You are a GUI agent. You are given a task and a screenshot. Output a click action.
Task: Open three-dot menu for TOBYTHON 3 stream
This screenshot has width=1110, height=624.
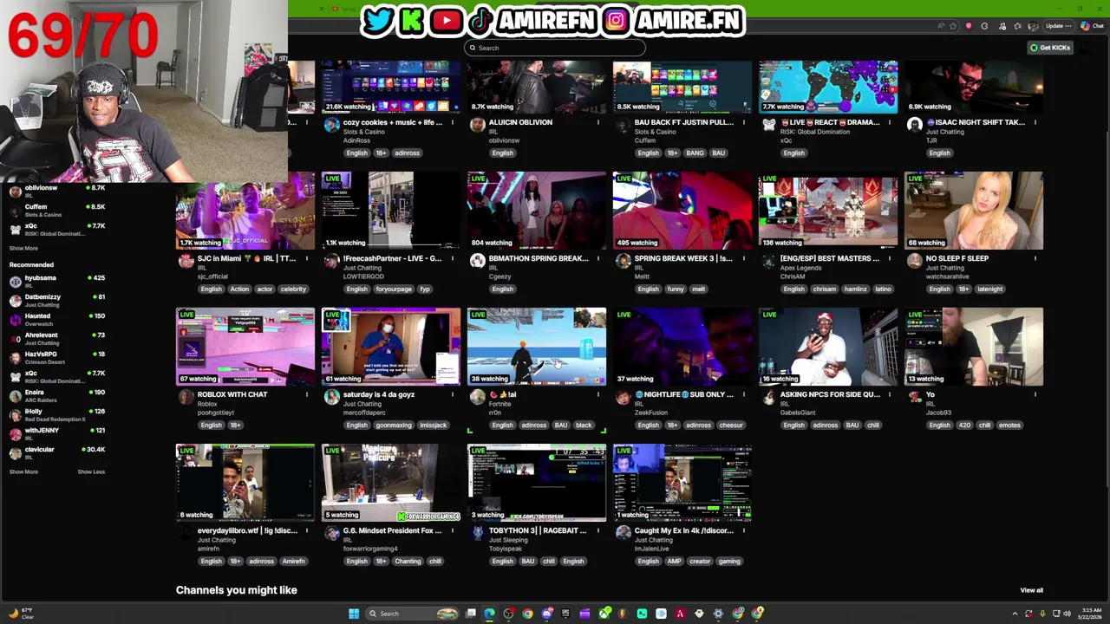tap(597, 530)
